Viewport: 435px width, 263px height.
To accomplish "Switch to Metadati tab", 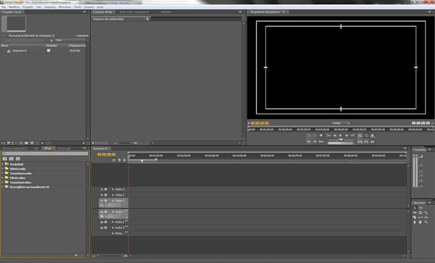I will [x=166, y=12].
